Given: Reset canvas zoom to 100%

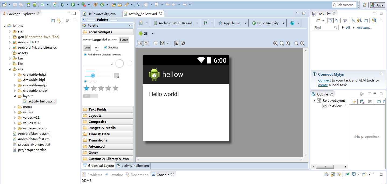Looking at the screenshot, I should (x=288, y=43).
